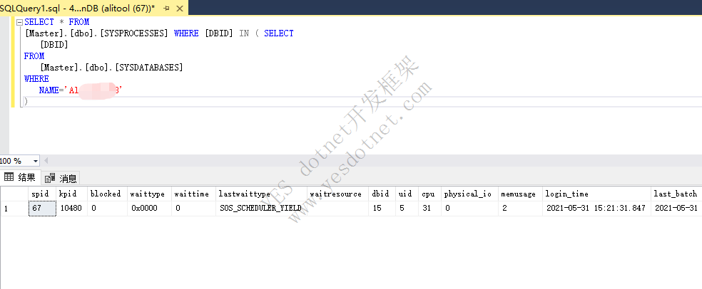Click the dbid cell value 15
Screen dimensions: 702x289
pyautogui.click(x=382, y=208)
